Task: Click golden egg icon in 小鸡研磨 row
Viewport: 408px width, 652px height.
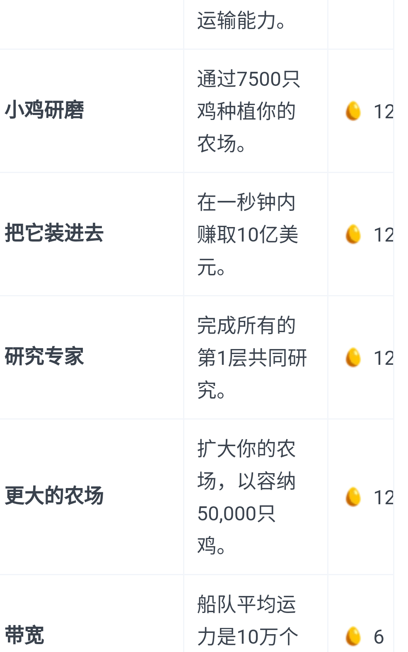Action: [353, 111]
